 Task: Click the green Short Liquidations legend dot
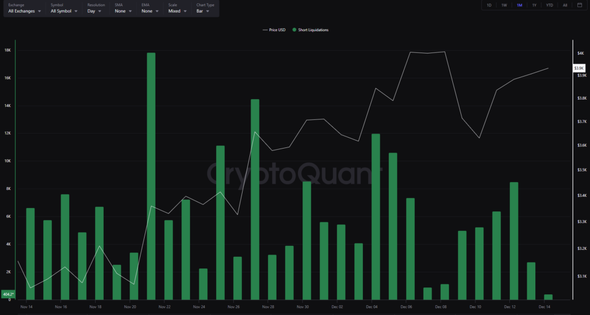point(294,30)
